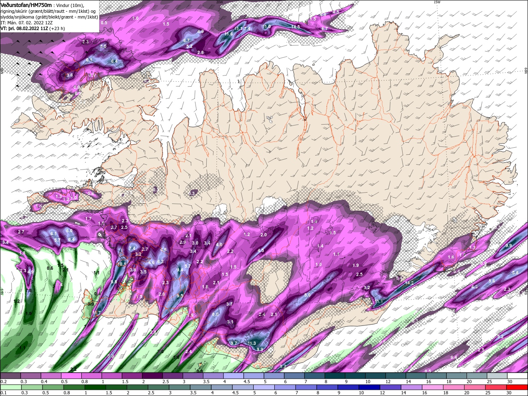Screen dimensions: 528x396
Task: Click the 3.7 precipitation value on the map
Action: [230, 304]
